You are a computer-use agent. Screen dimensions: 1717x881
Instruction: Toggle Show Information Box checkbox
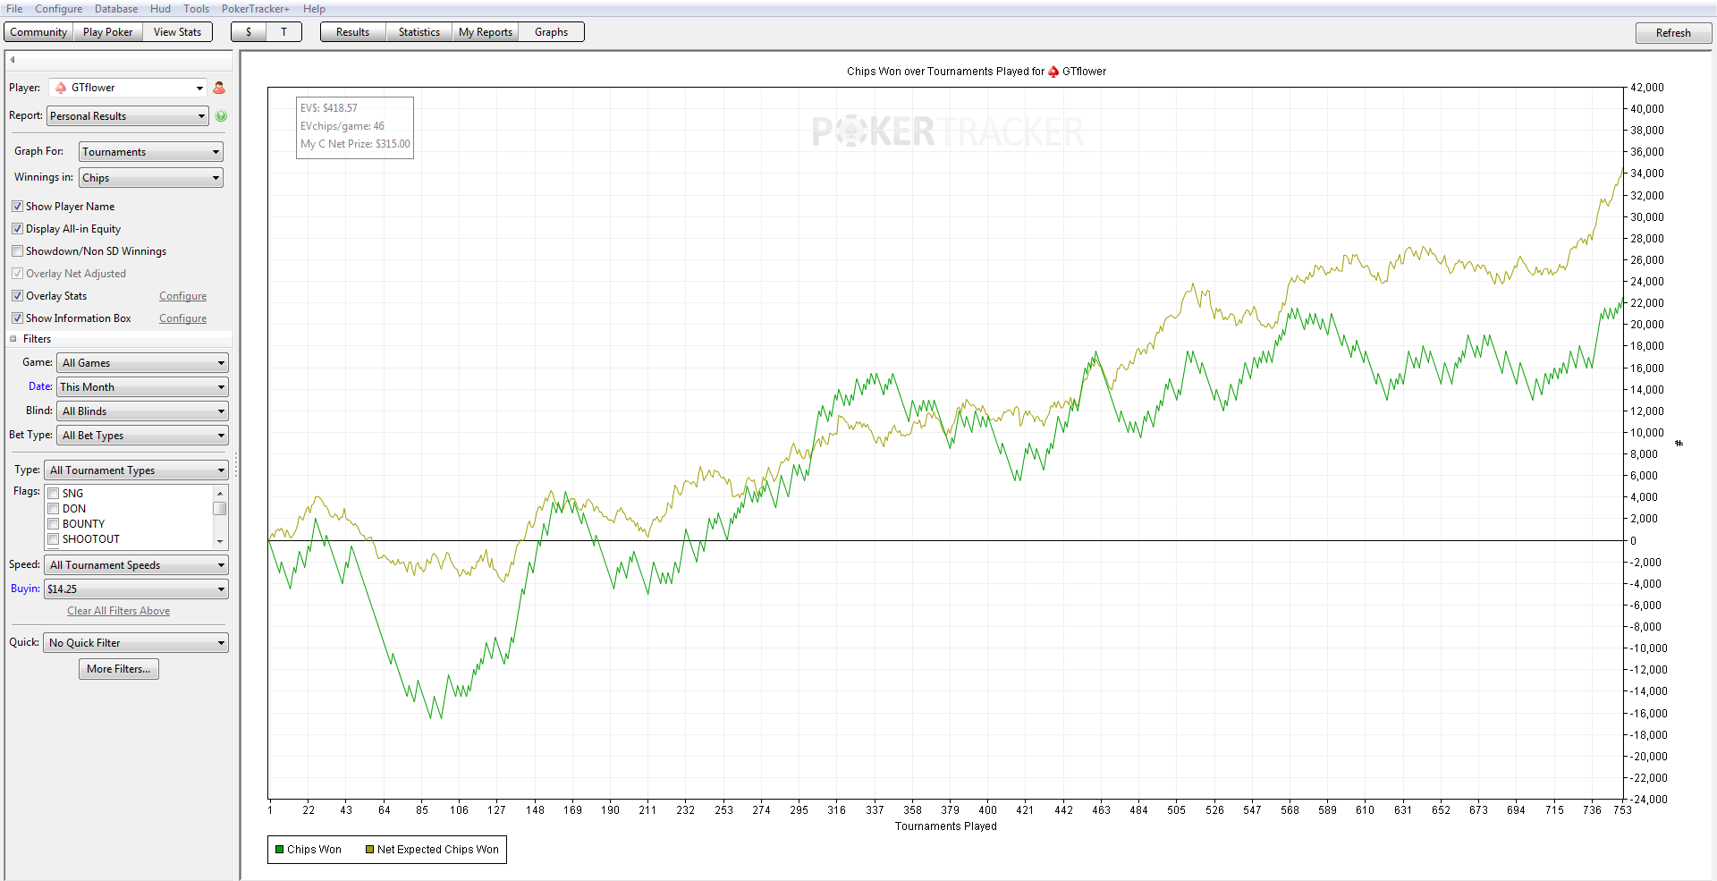(x=17, y=318)
